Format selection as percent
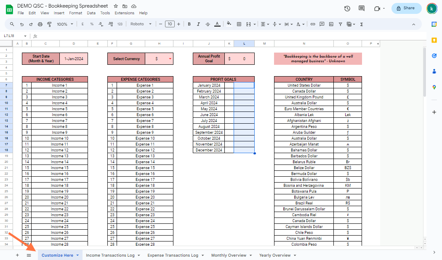Viewport: 442px width, 260px height. coord(92,24)
